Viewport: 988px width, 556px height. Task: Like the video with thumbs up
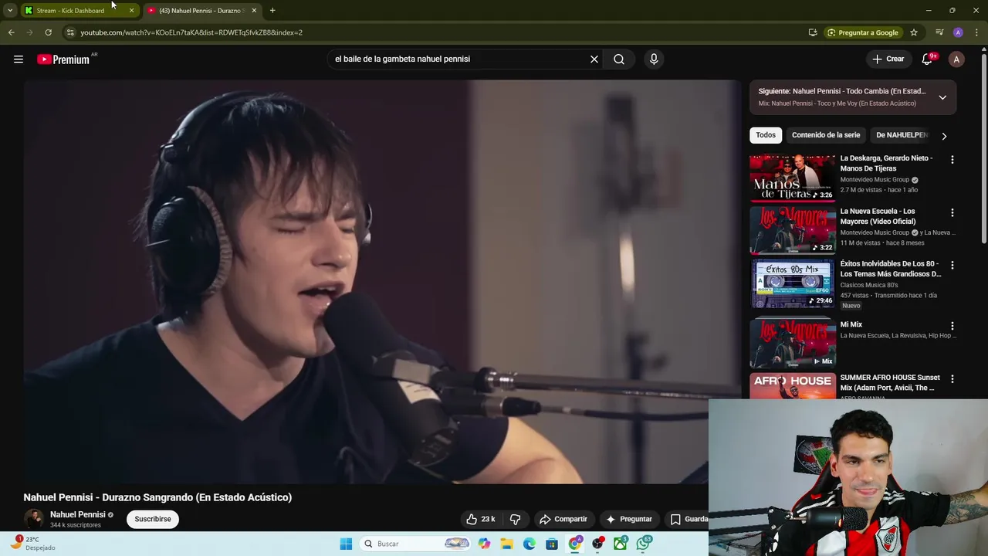pos(480,519)
